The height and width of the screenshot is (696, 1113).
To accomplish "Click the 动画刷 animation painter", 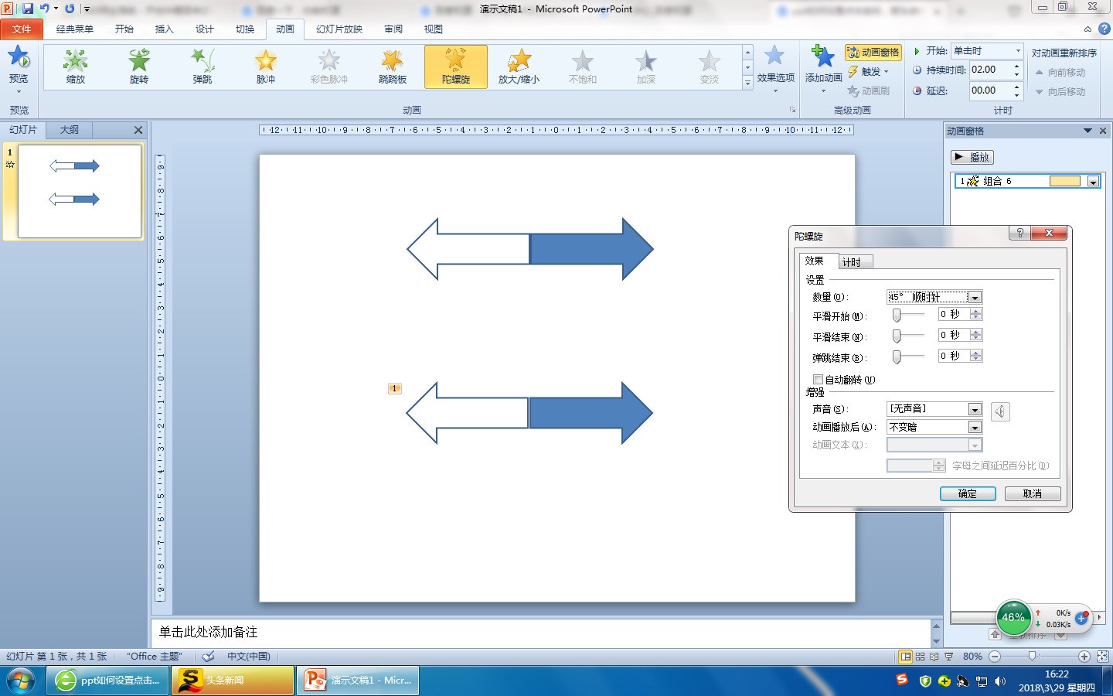I will (869, 90).
